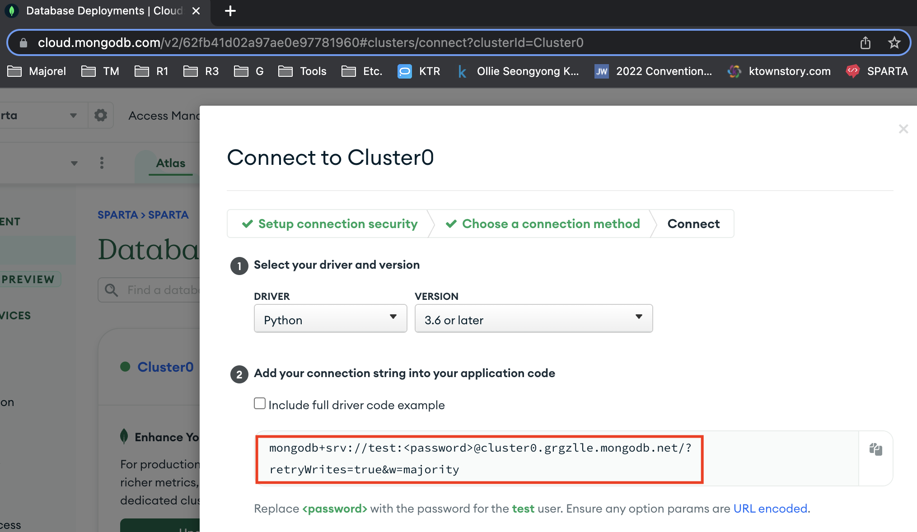Open the Tools bookmarks folder
This screenshot has width=917, height=532.
[302, 71]
